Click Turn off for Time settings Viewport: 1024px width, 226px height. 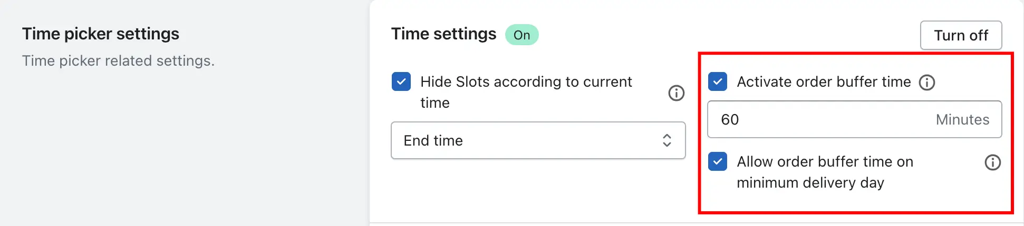click(x=961, y=35)
